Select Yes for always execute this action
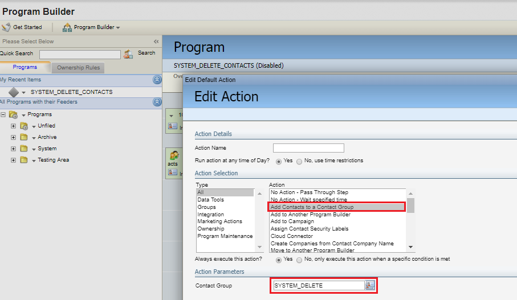 click(279, 260)
